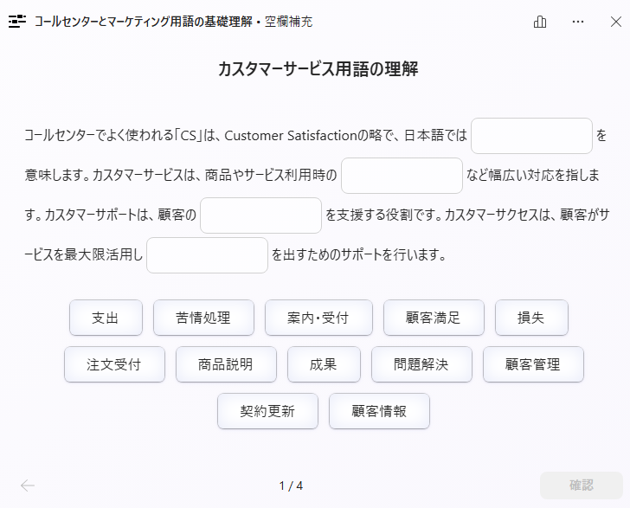
Task: Choose the 成果 answer option
Action: pos(324,364)
